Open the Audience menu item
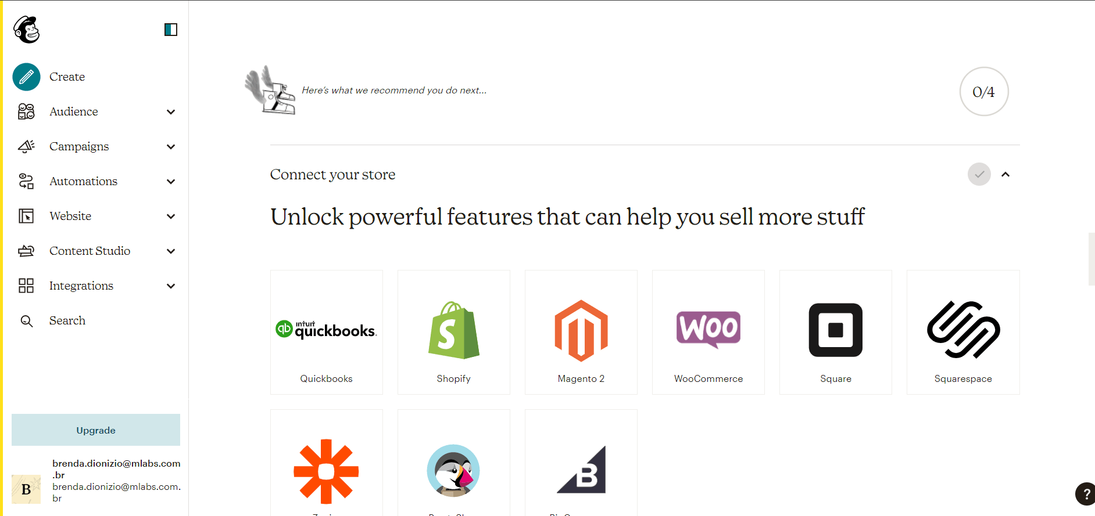 [x=74, y=111]
